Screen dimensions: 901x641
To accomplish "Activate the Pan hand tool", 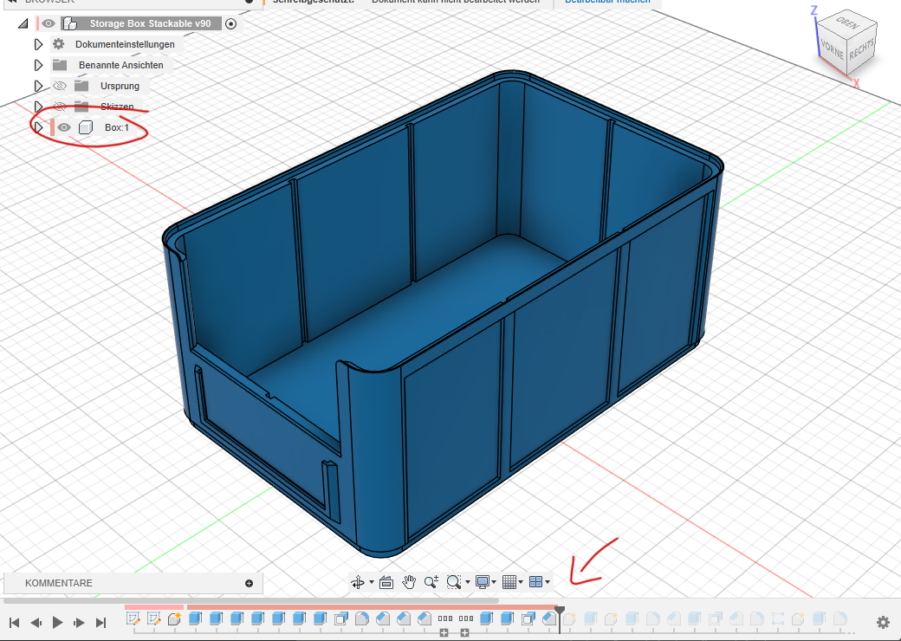I will (x=409, y=582).
